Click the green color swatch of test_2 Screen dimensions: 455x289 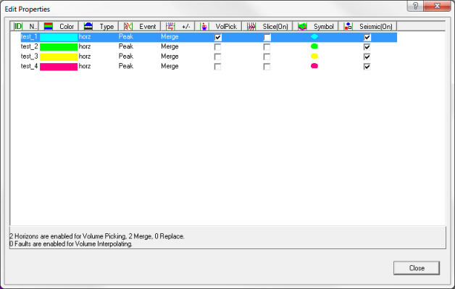(59, 47)
